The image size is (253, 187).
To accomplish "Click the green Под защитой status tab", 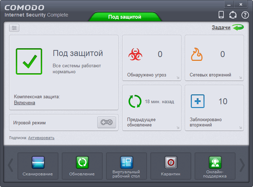I will (x=125, y=17).
